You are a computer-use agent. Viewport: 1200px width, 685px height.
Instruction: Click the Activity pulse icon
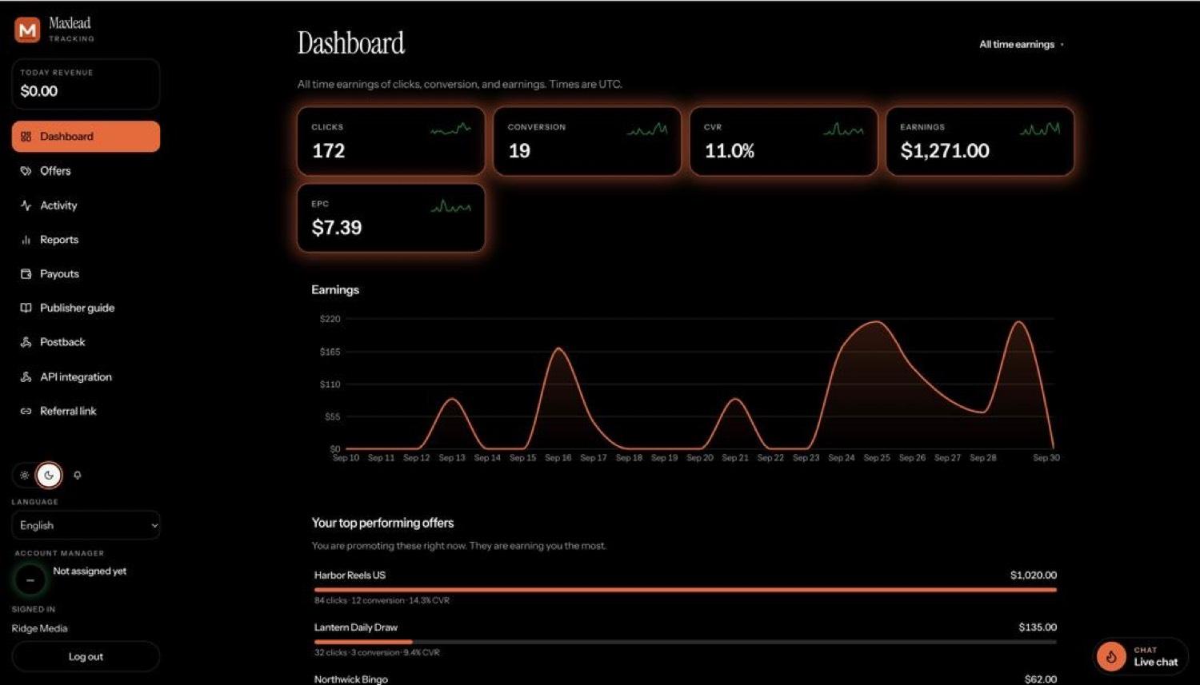26,205
